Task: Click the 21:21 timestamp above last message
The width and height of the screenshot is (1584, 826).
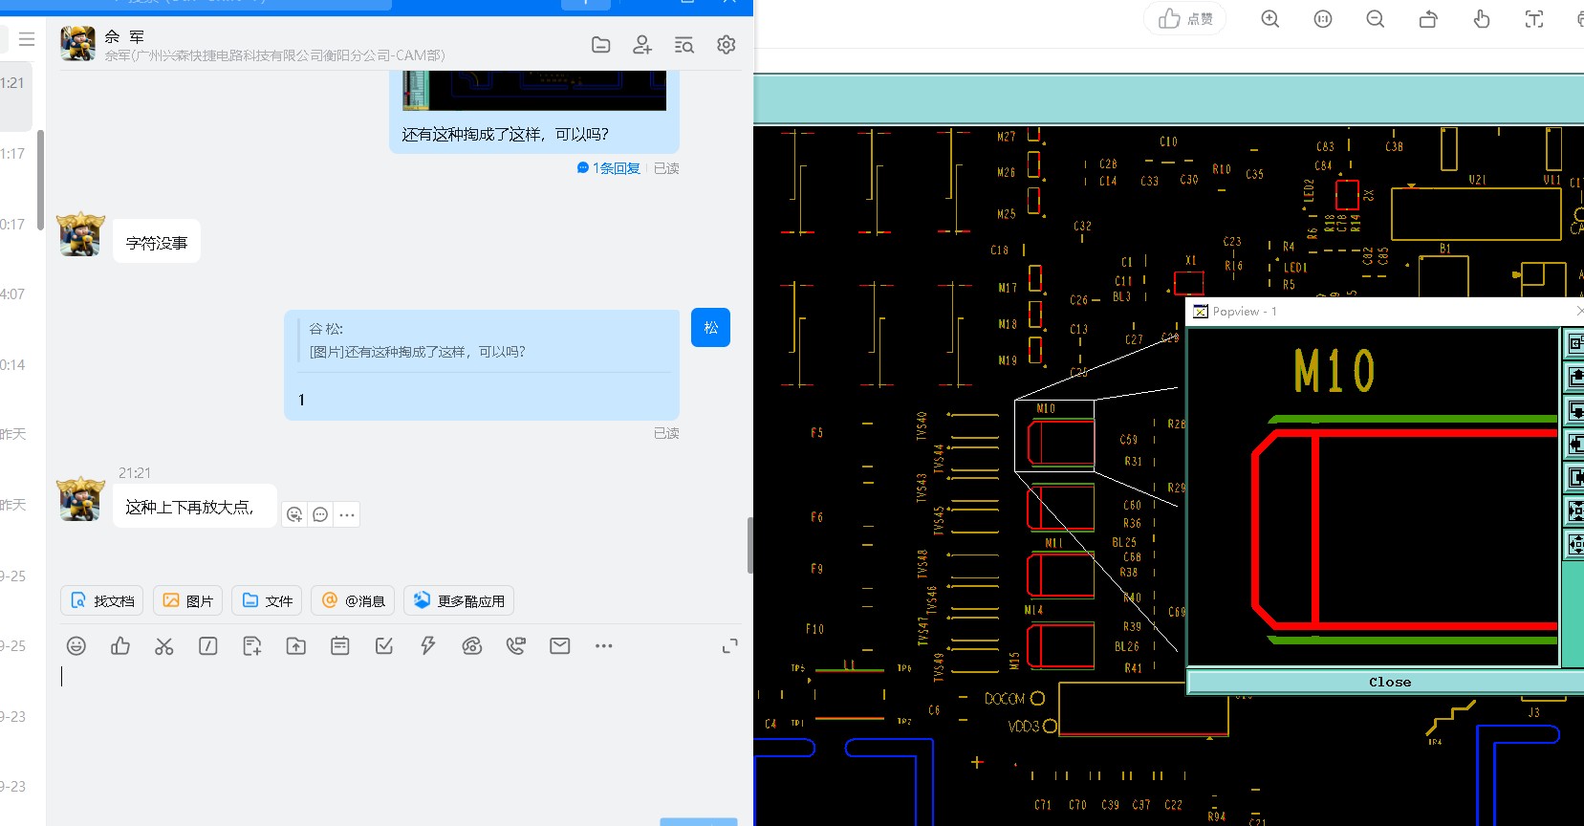Action: pos(135,473)
